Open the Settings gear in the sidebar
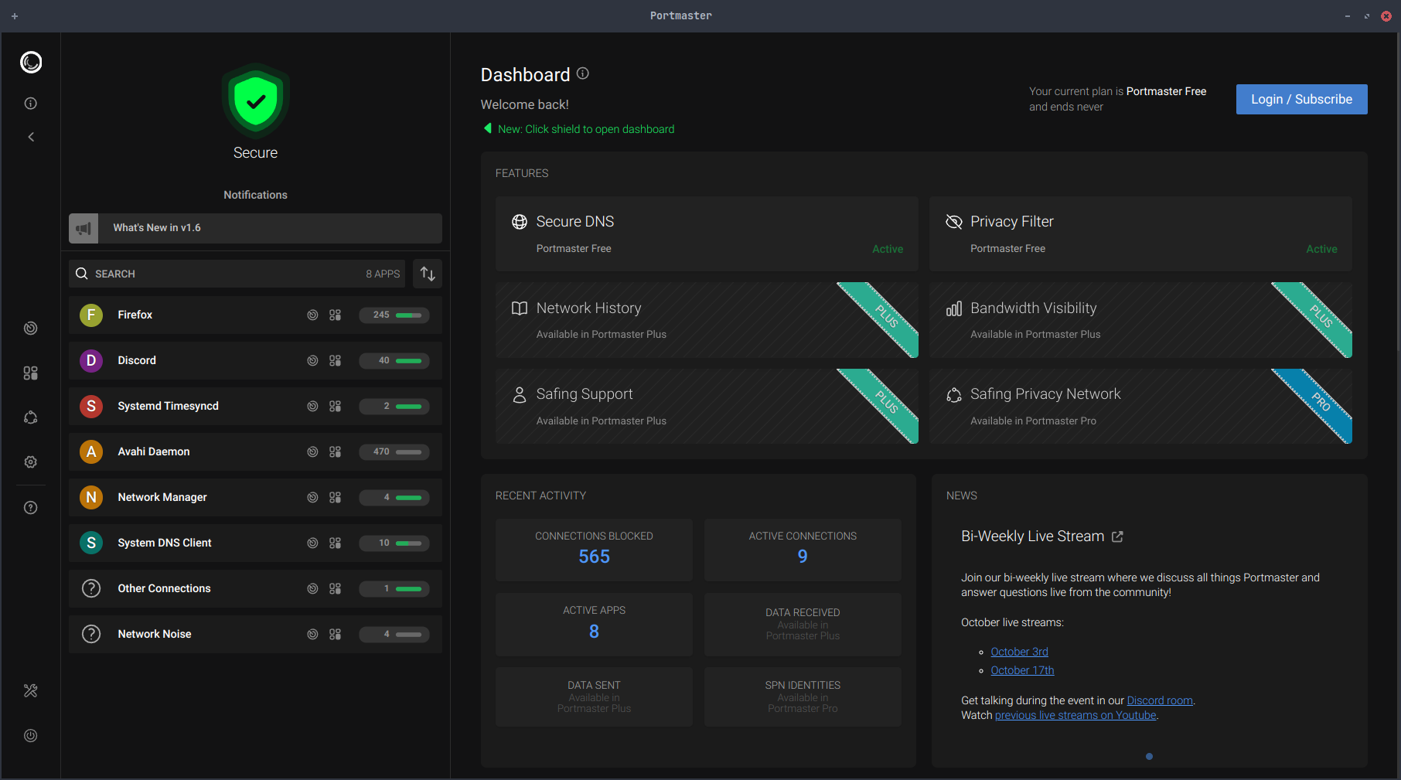This screenshot has height=780, width=1401. [x=31, y=462]
